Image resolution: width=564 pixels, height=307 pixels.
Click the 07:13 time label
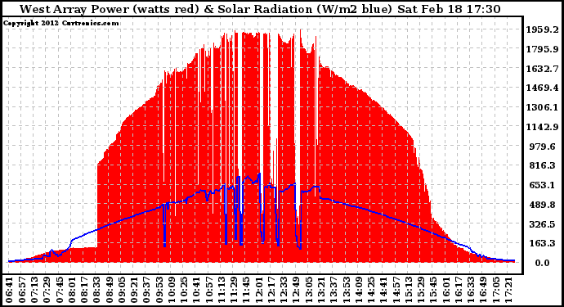click(x=34, y=290)
